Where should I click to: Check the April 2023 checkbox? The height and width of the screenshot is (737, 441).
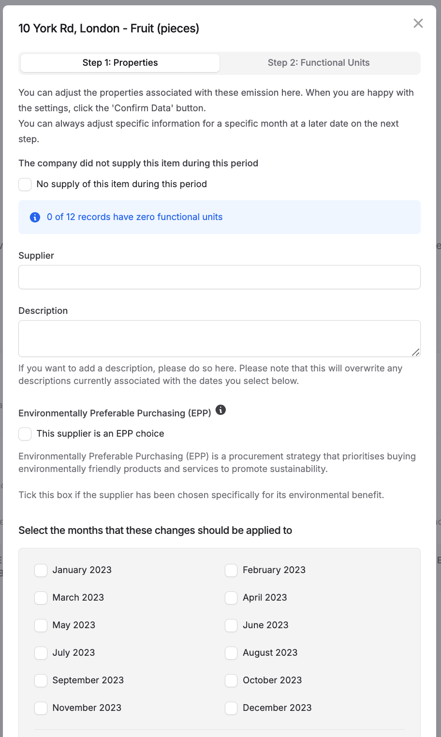(231, 598)
